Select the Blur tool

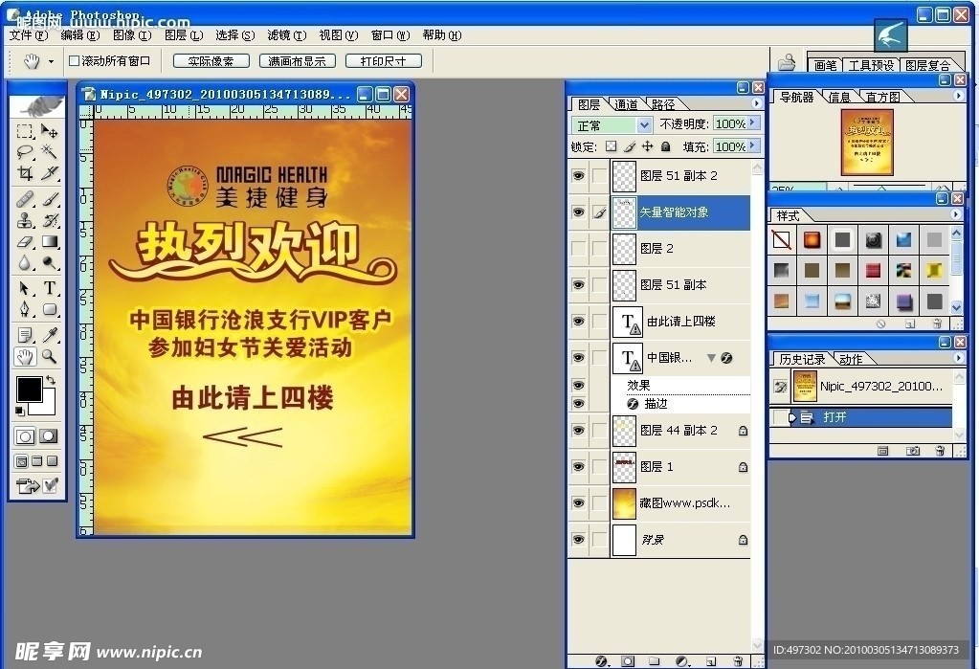(25, 262)
